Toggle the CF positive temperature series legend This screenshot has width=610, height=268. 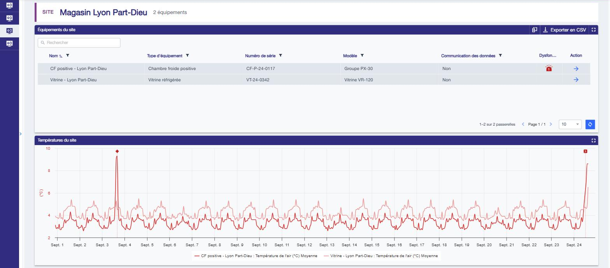[256, 256]
